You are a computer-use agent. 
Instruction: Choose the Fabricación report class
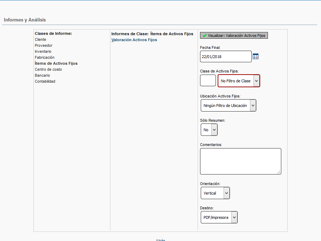45,57
